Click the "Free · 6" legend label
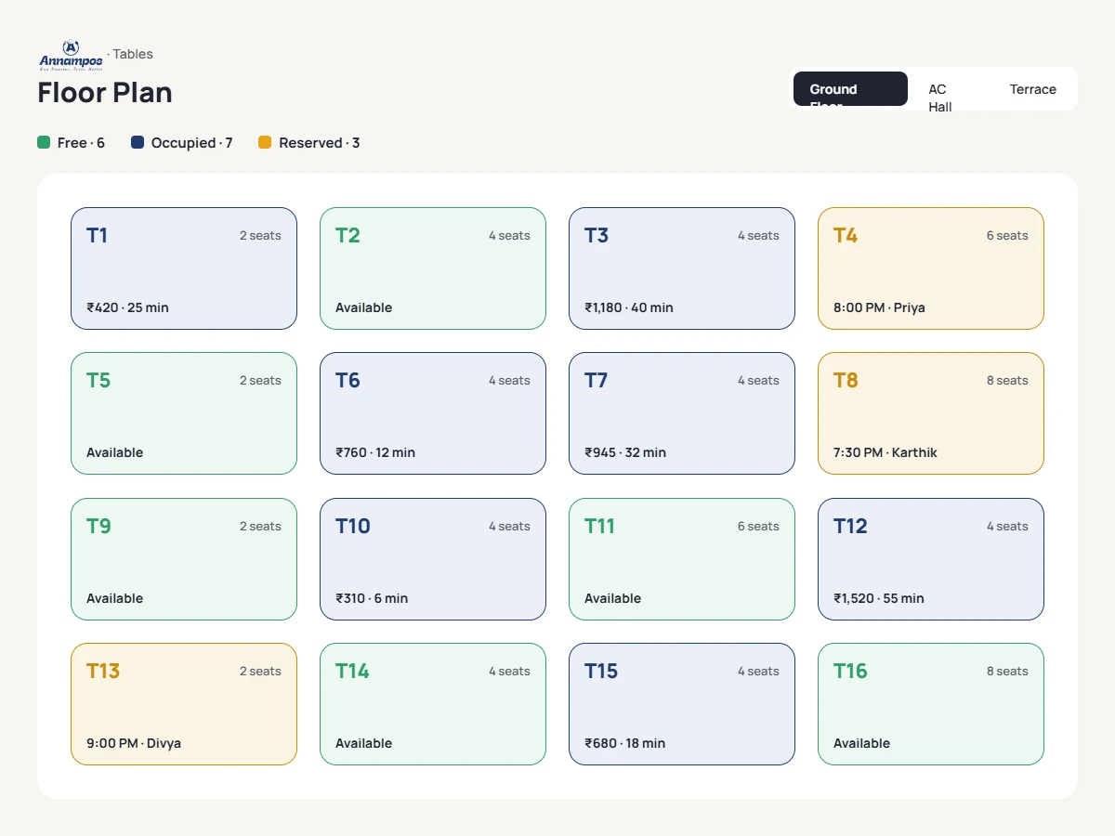 coord(81,143)
